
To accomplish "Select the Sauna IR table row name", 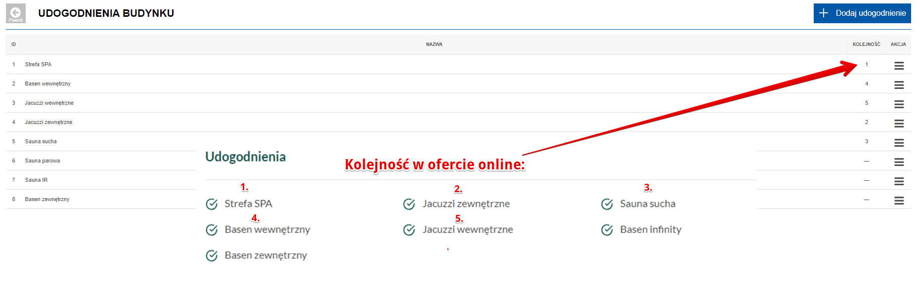I will (x=36, y=180).
